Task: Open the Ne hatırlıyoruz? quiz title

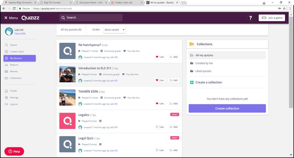Action: (x=90, y=45)
